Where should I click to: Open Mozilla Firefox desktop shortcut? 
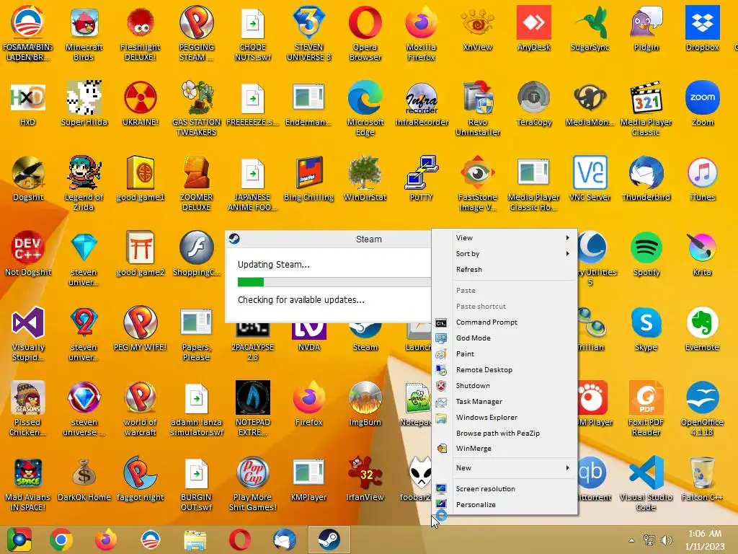pos(421,33)
